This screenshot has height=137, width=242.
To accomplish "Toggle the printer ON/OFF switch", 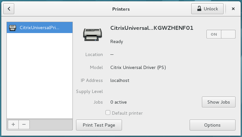I will pyautogui.click(x=221, y=34).
